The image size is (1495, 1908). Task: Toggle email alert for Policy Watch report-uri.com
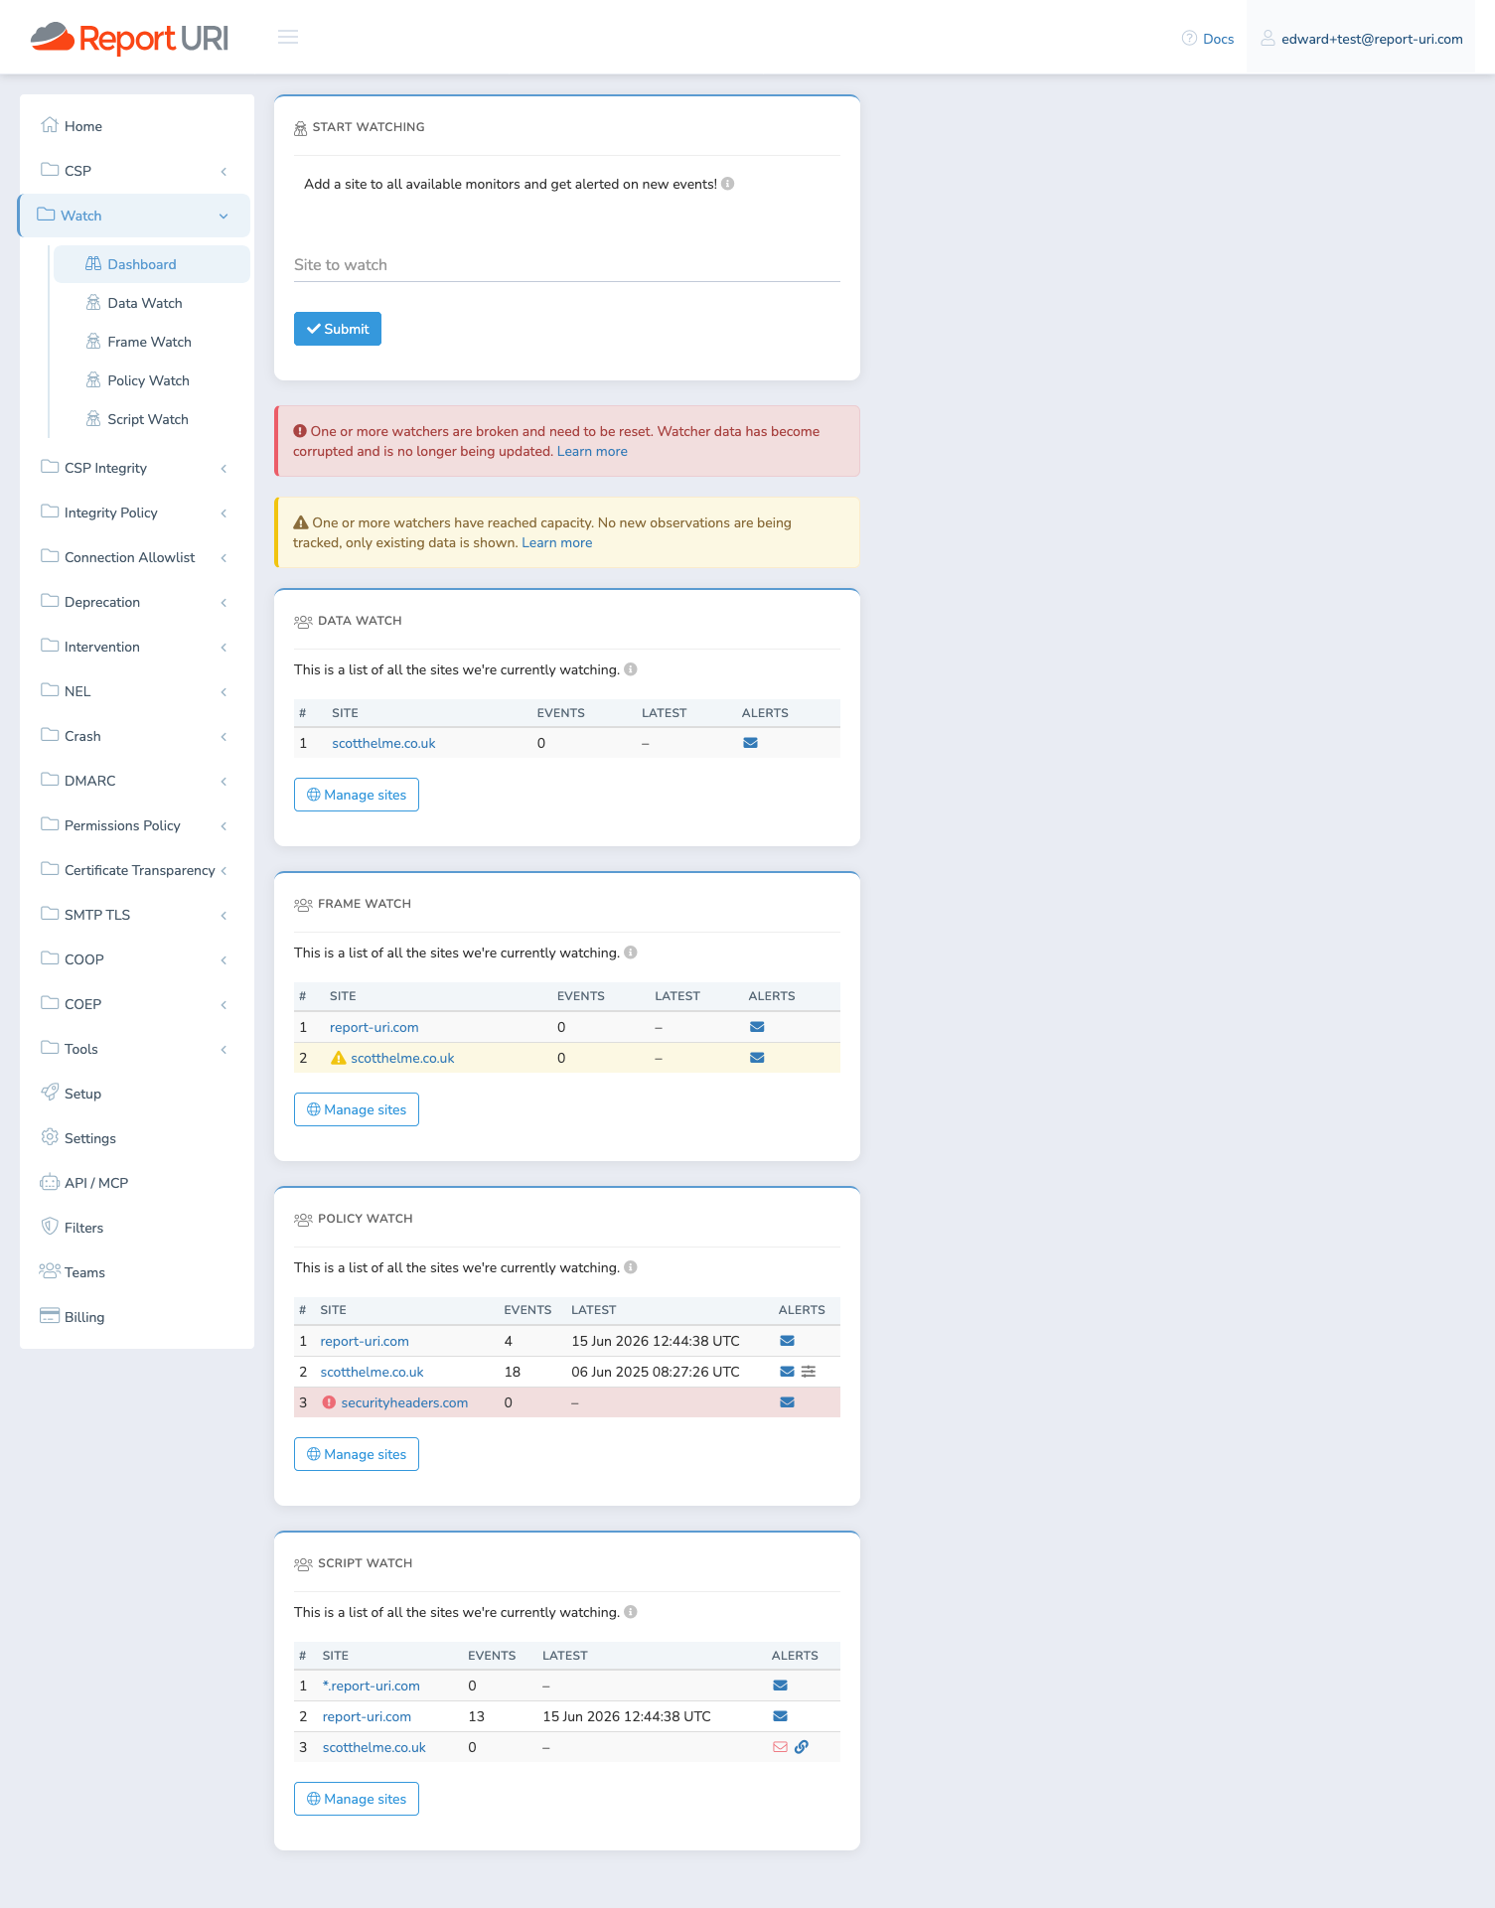[788, 1341]
